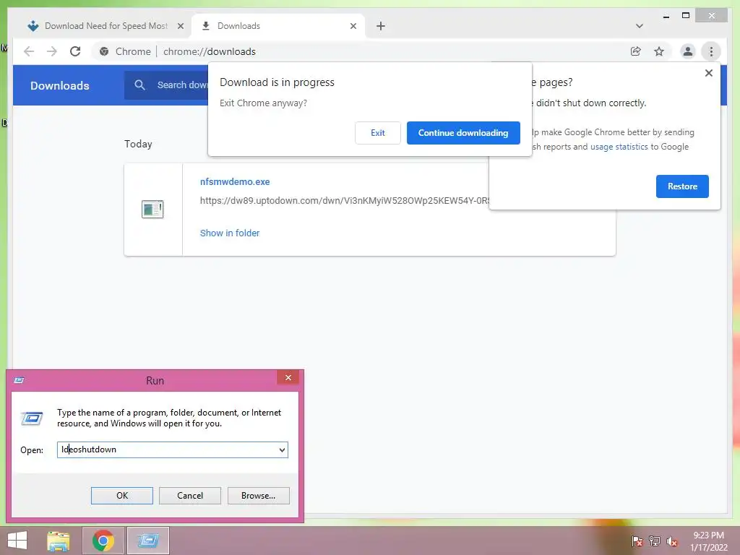740x555 pixels.
Task: Click the Chrome taskbar icon
Action: pyautogui.click(x=103, y=541)
